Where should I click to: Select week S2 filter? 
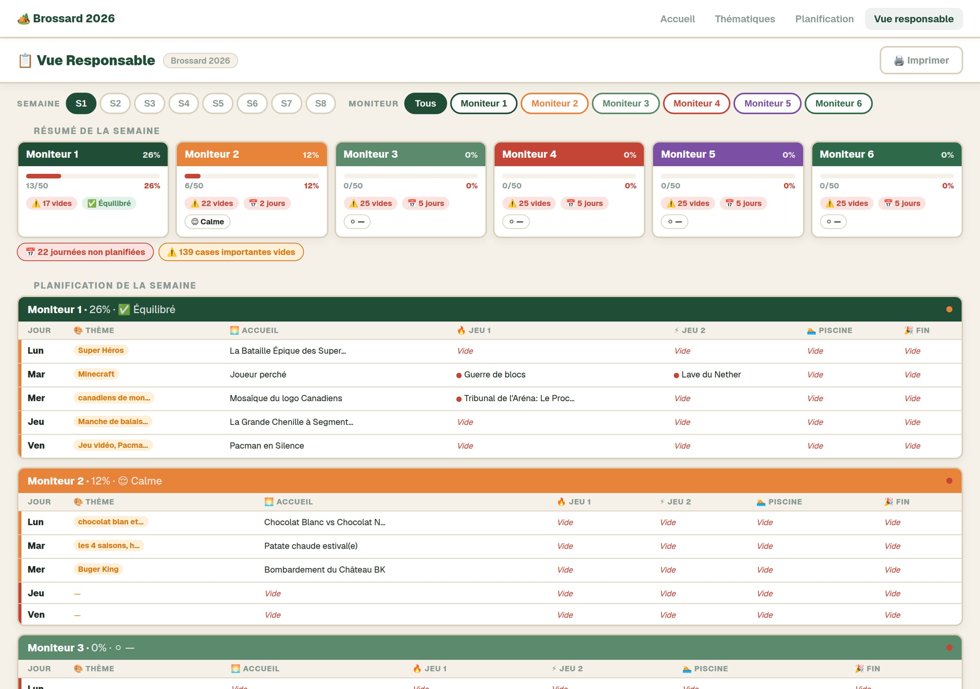point(115,104)
